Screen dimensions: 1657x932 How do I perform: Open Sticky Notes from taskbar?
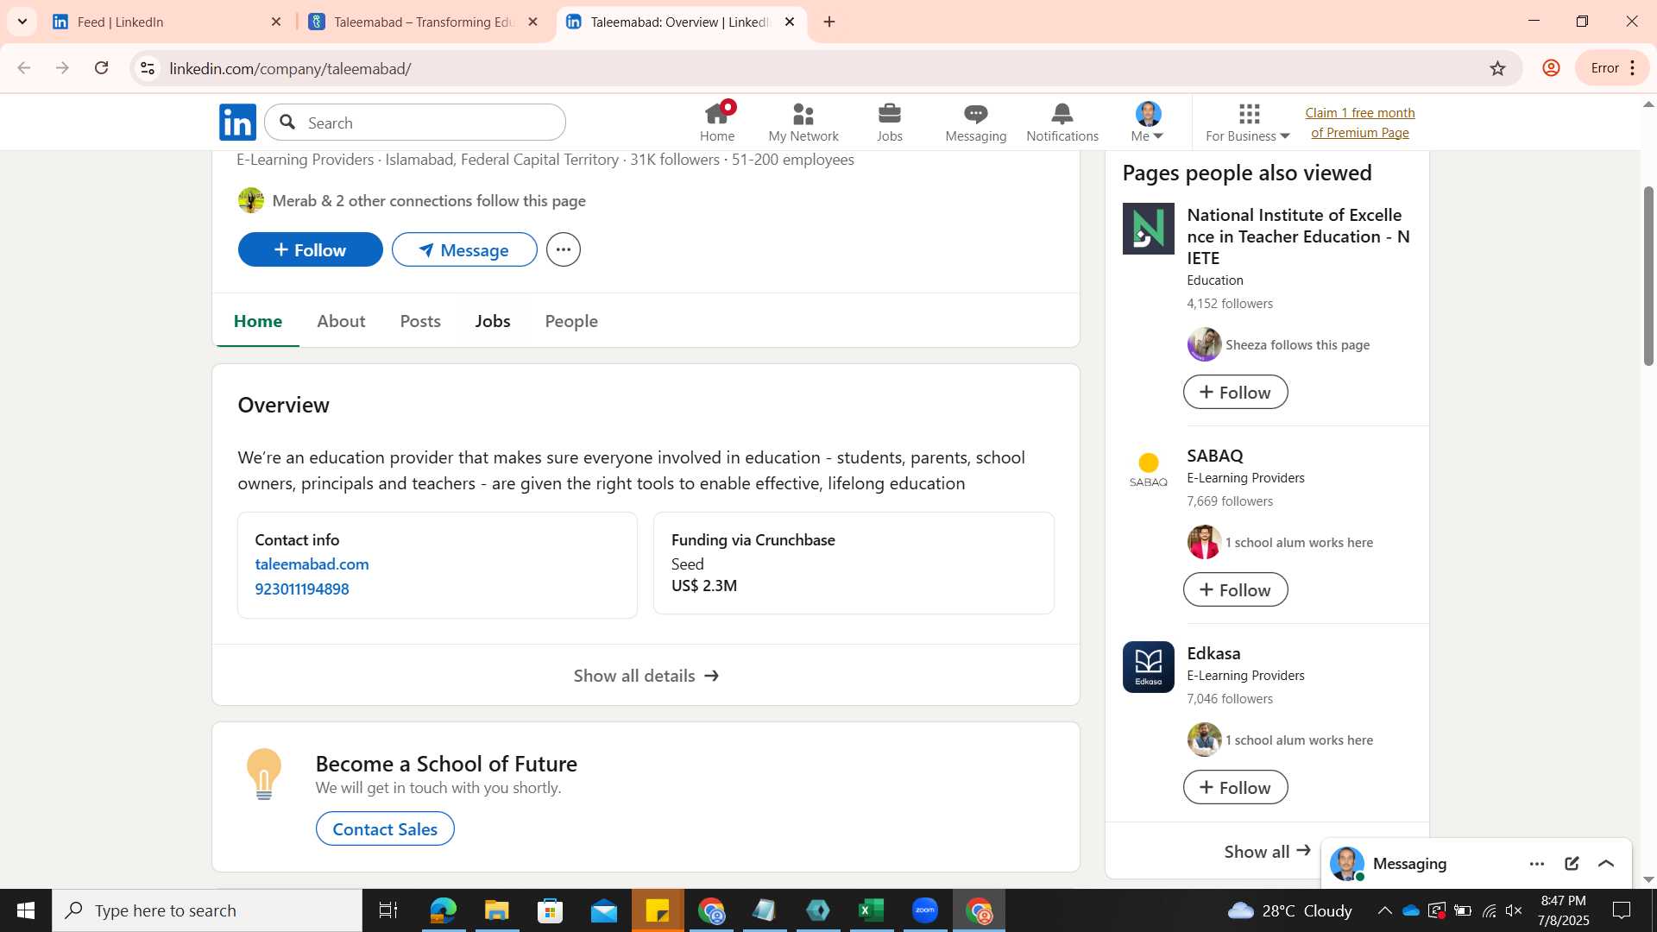pos(658,910)
